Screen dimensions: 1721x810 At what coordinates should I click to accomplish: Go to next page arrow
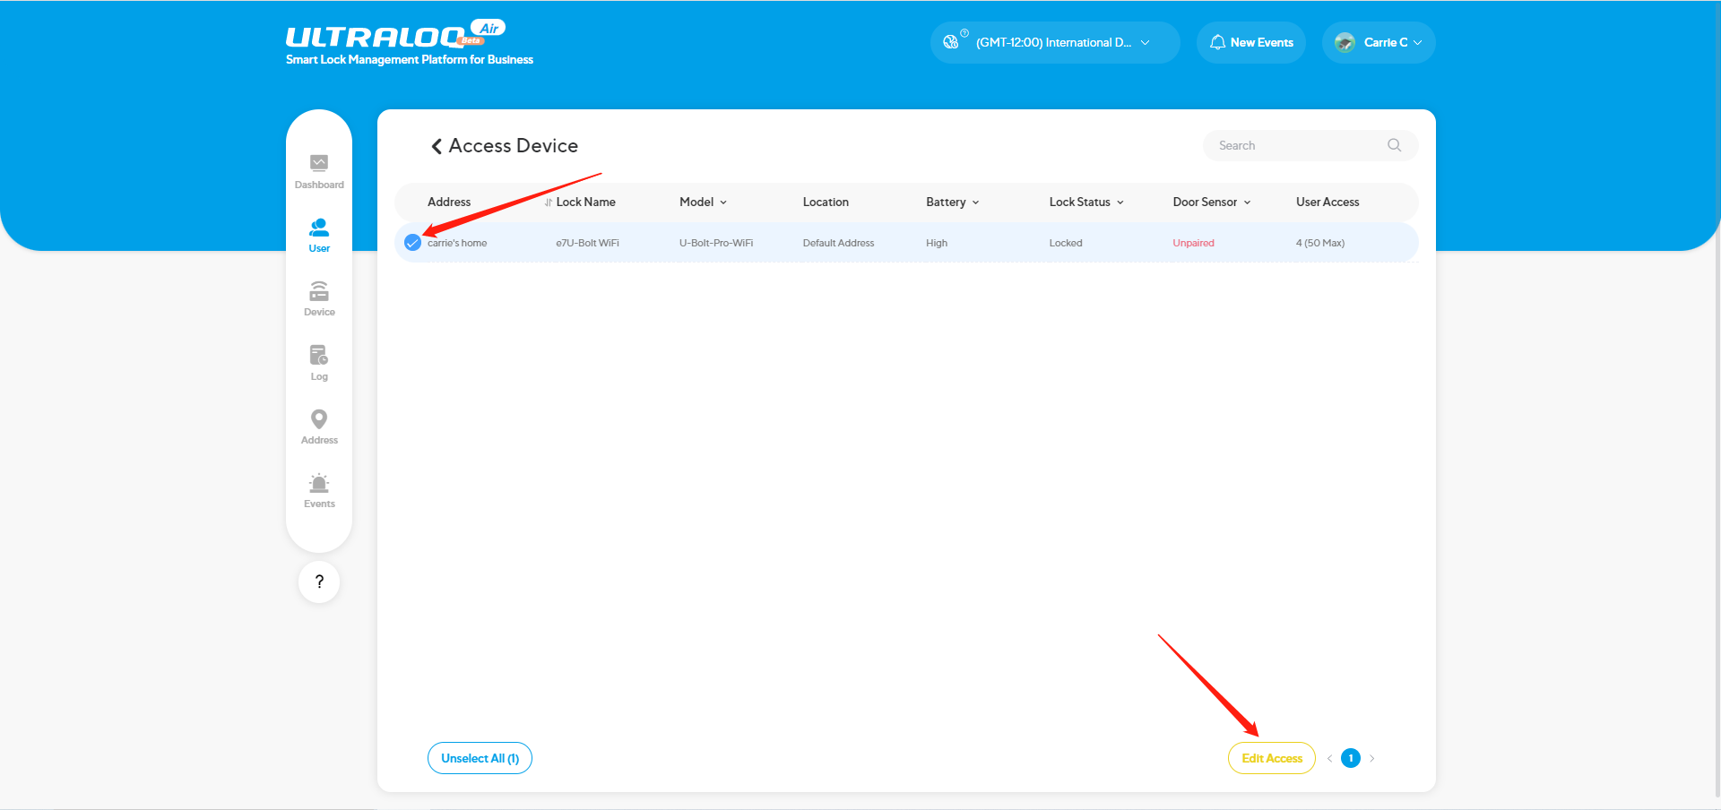1372,758
